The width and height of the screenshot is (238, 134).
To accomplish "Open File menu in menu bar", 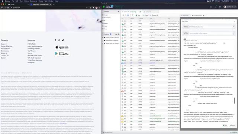I will pyautogui.click(x=13, y=1).
